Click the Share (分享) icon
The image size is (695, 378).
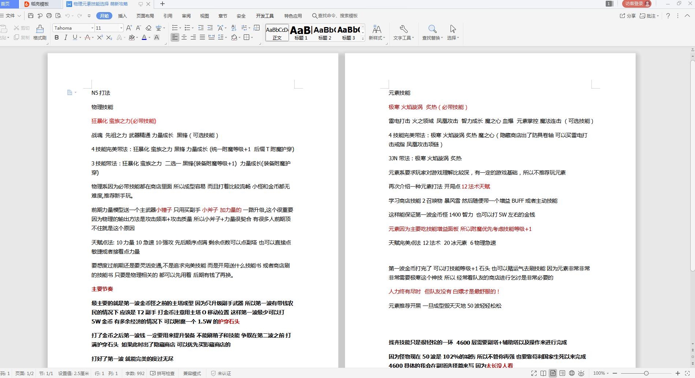click(x=627, y=16)
